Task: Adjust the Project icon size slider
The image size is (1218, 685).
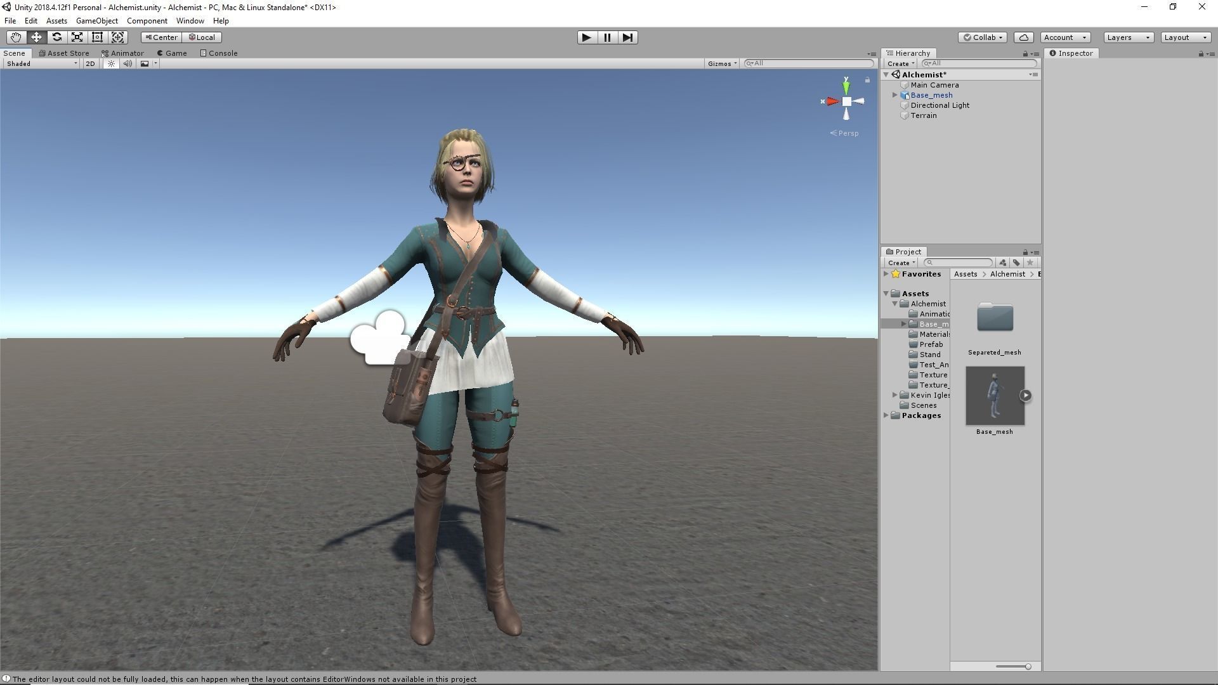Action: coord(1027,667)
